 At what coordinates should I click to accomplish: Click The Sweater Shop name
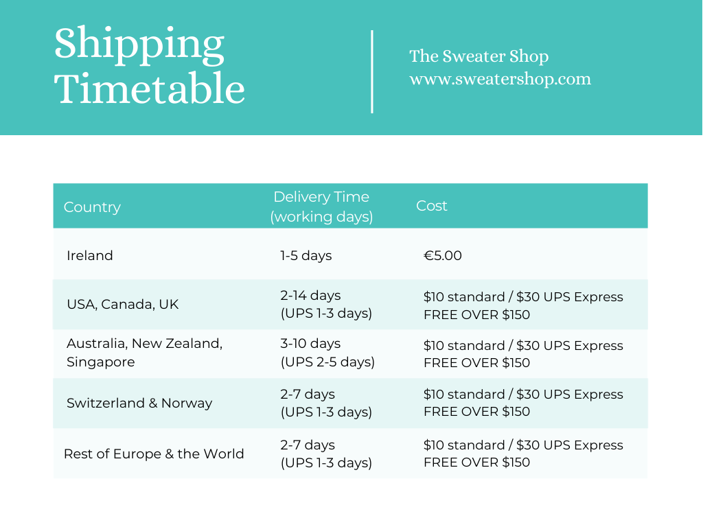[479, 56]
